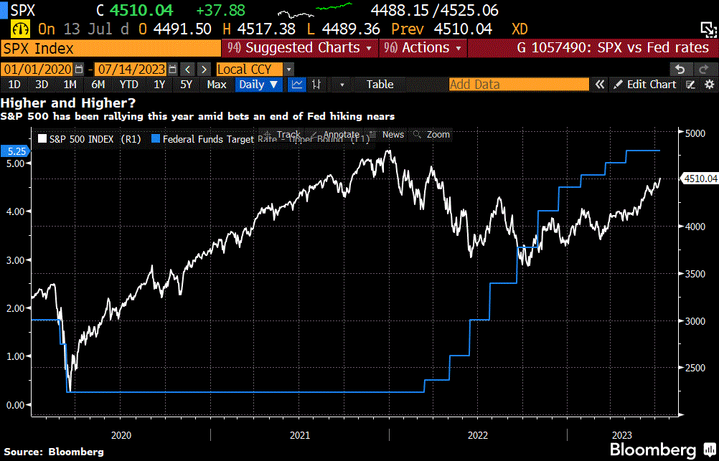719x461 pixels.
Task: Click the SPX Index security field
Action: [x=111, y=48]
